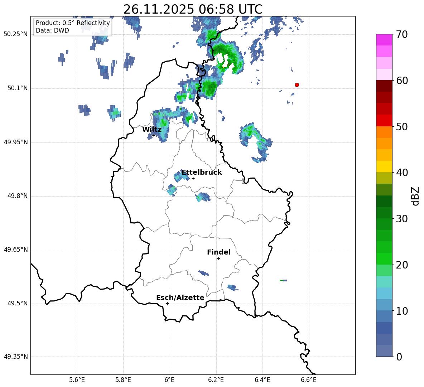Click the small echo beside the Ettelbruck label
The width and height of the screenshot is (424, 387).
(x=181, y=176)
